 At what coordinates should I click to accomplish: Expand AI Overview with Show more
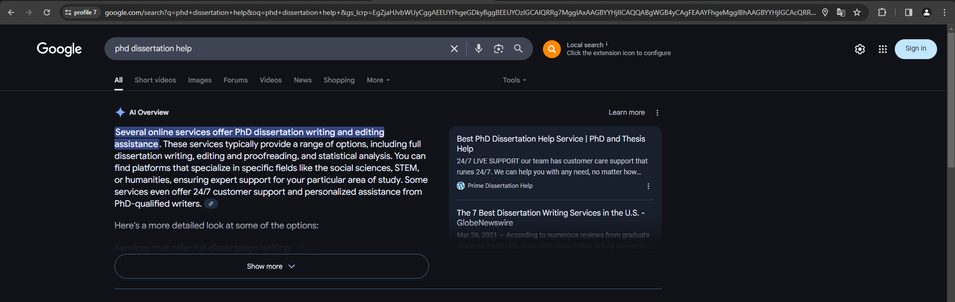(271, 266)
